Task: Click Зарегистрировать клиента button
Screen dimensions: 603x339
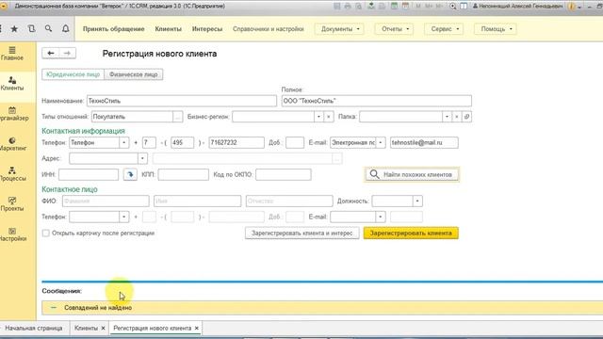Action: click(411, 233)
